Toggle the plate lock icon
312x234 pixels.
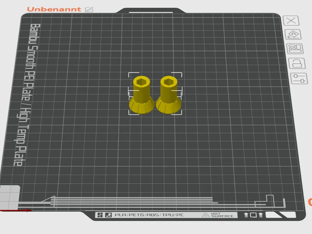(297, 64)
